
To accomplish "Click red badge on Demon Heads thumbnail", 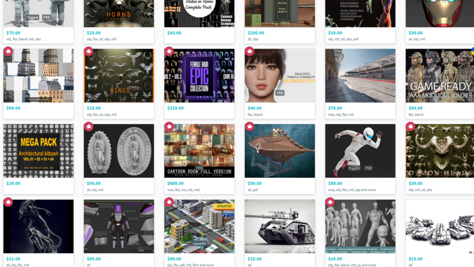I will (x=411, y=127).
